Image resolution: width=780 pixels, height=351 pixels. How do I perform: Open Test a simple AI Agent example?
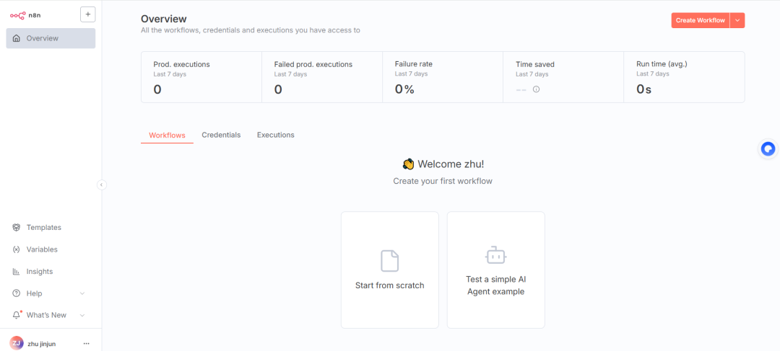coord(495,270)
